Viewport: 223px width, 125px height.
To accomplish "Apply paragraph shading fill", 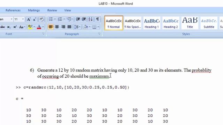I will (85, 27).
